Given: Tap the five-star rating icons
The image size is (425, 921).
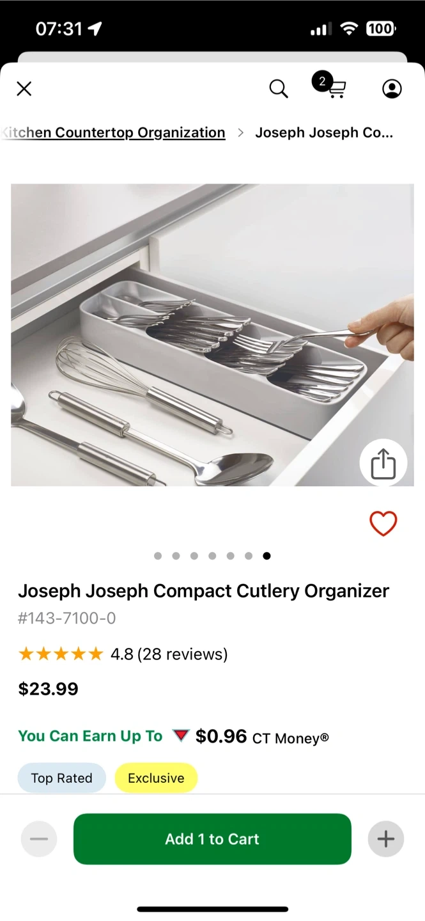Looking at the screenshot, I should 61,654.
